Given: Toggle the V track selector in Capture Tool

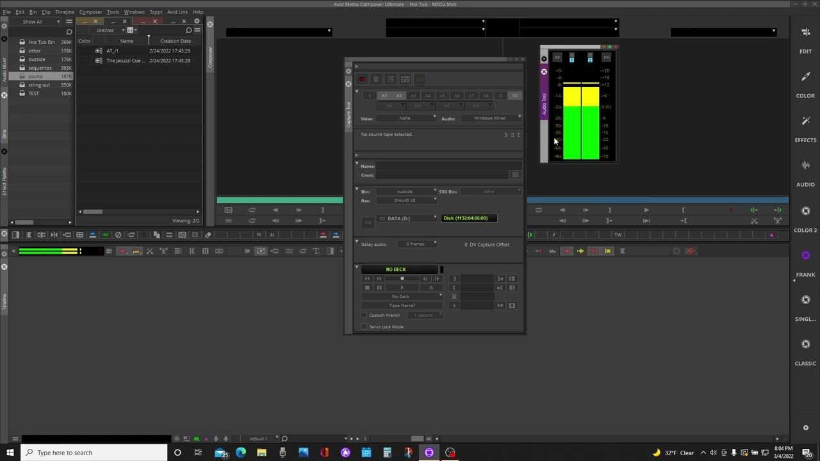Looking at the screenshot, I should click(370, 96).
